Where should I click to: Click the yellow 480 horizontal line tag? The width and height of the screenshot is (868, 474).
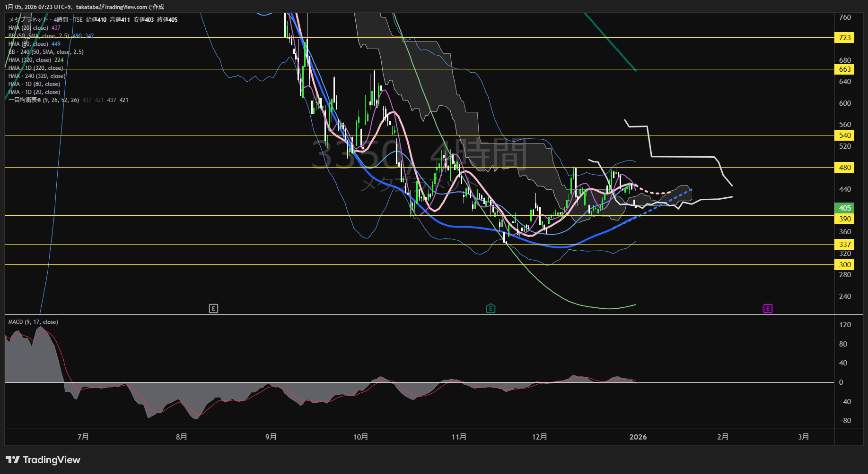pyautogui.click(x=844, y=168)
